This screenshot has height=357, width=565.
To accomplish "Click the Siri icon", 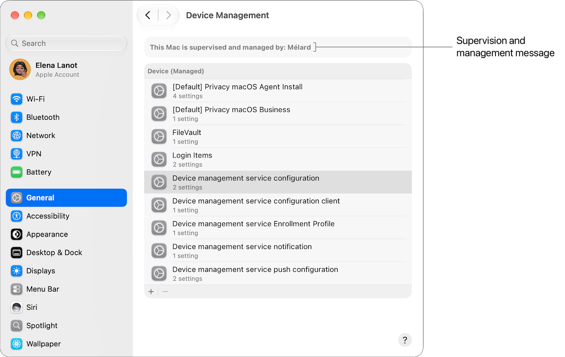I will [17, 307].
